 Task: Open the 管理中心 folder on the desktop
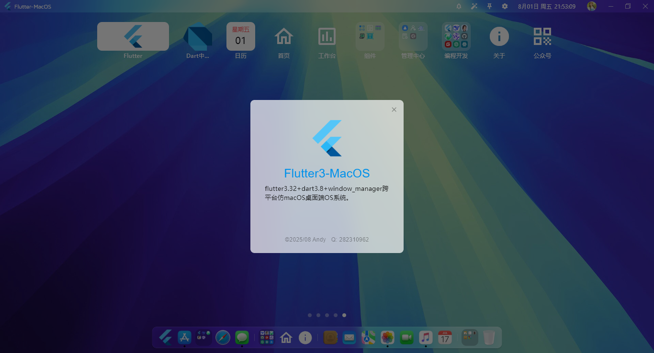click(x=413, y=36)
